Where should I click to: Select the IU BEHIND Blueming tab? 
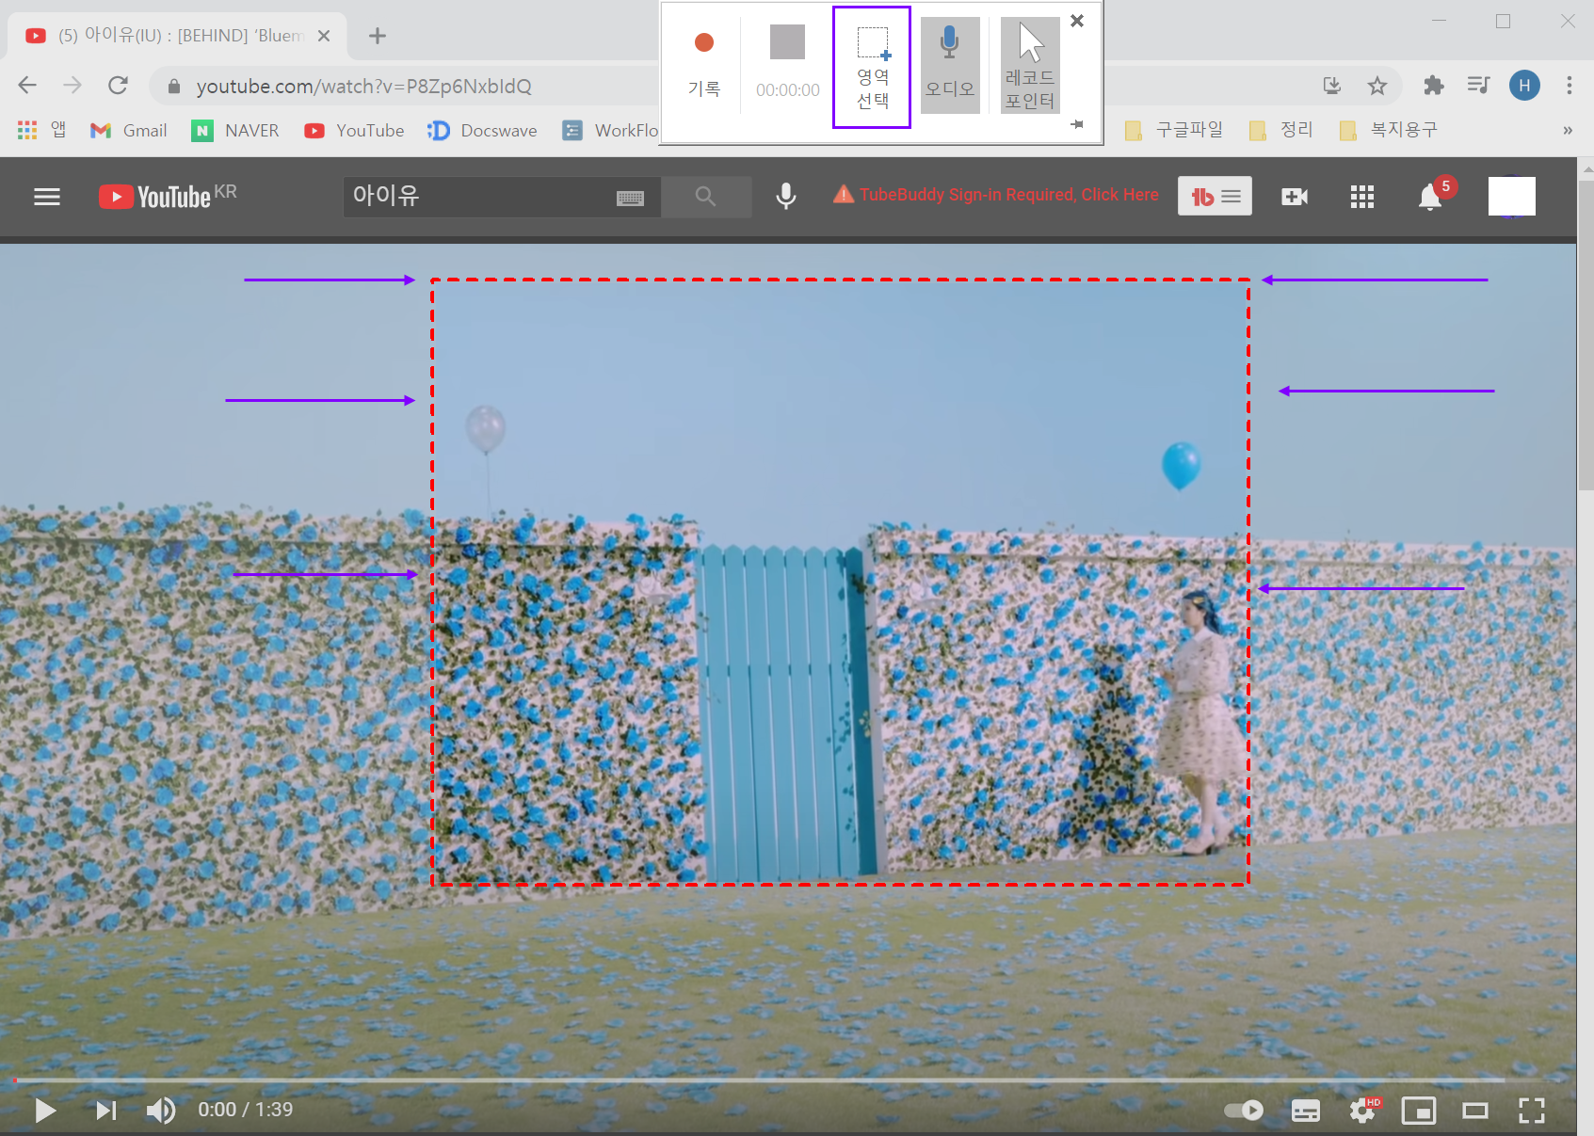(x=179, y=36)
